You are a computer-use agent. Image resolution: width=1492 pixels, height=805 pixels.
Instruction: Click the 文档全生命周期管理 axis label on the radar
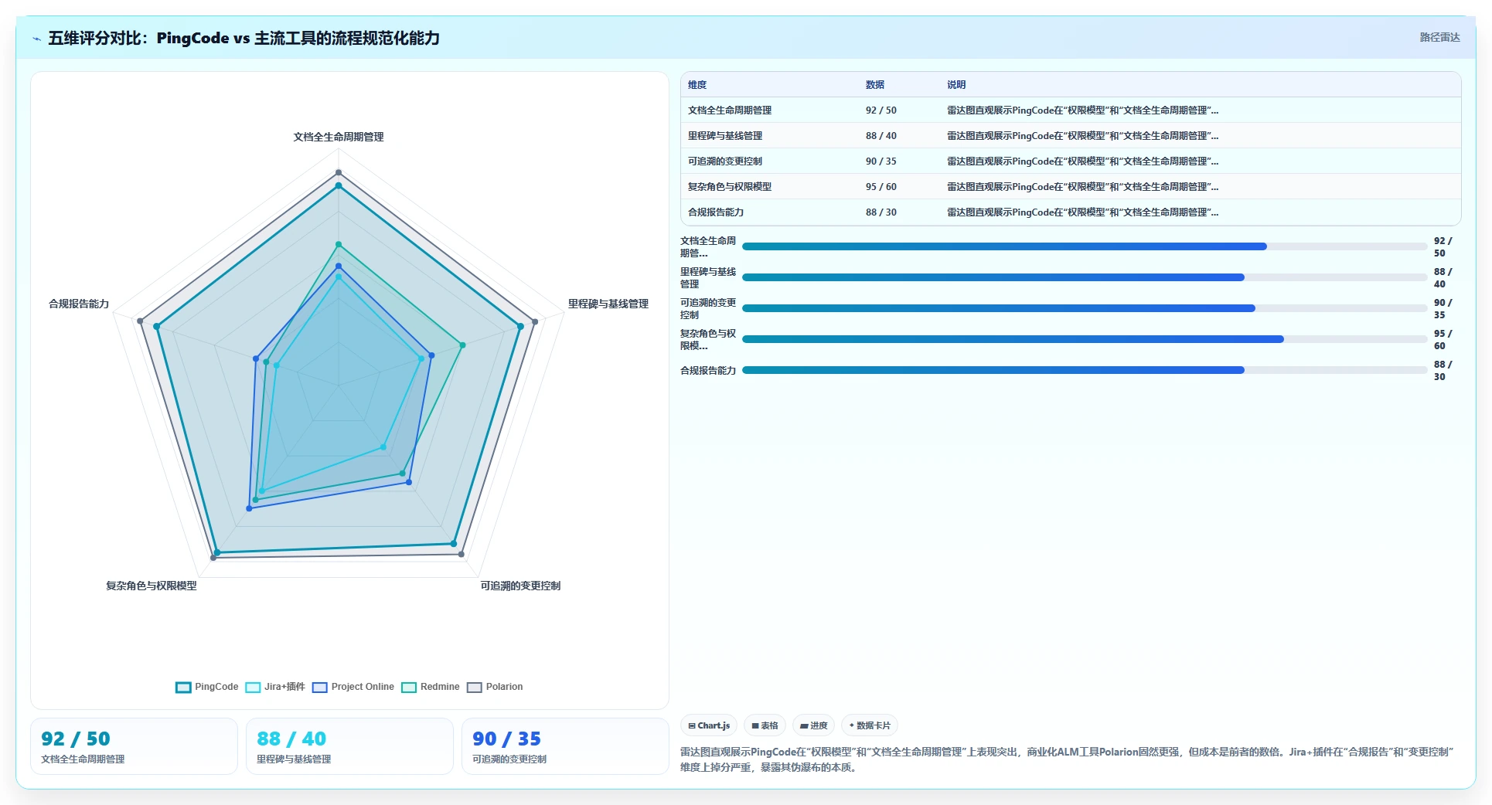(339, 137)
